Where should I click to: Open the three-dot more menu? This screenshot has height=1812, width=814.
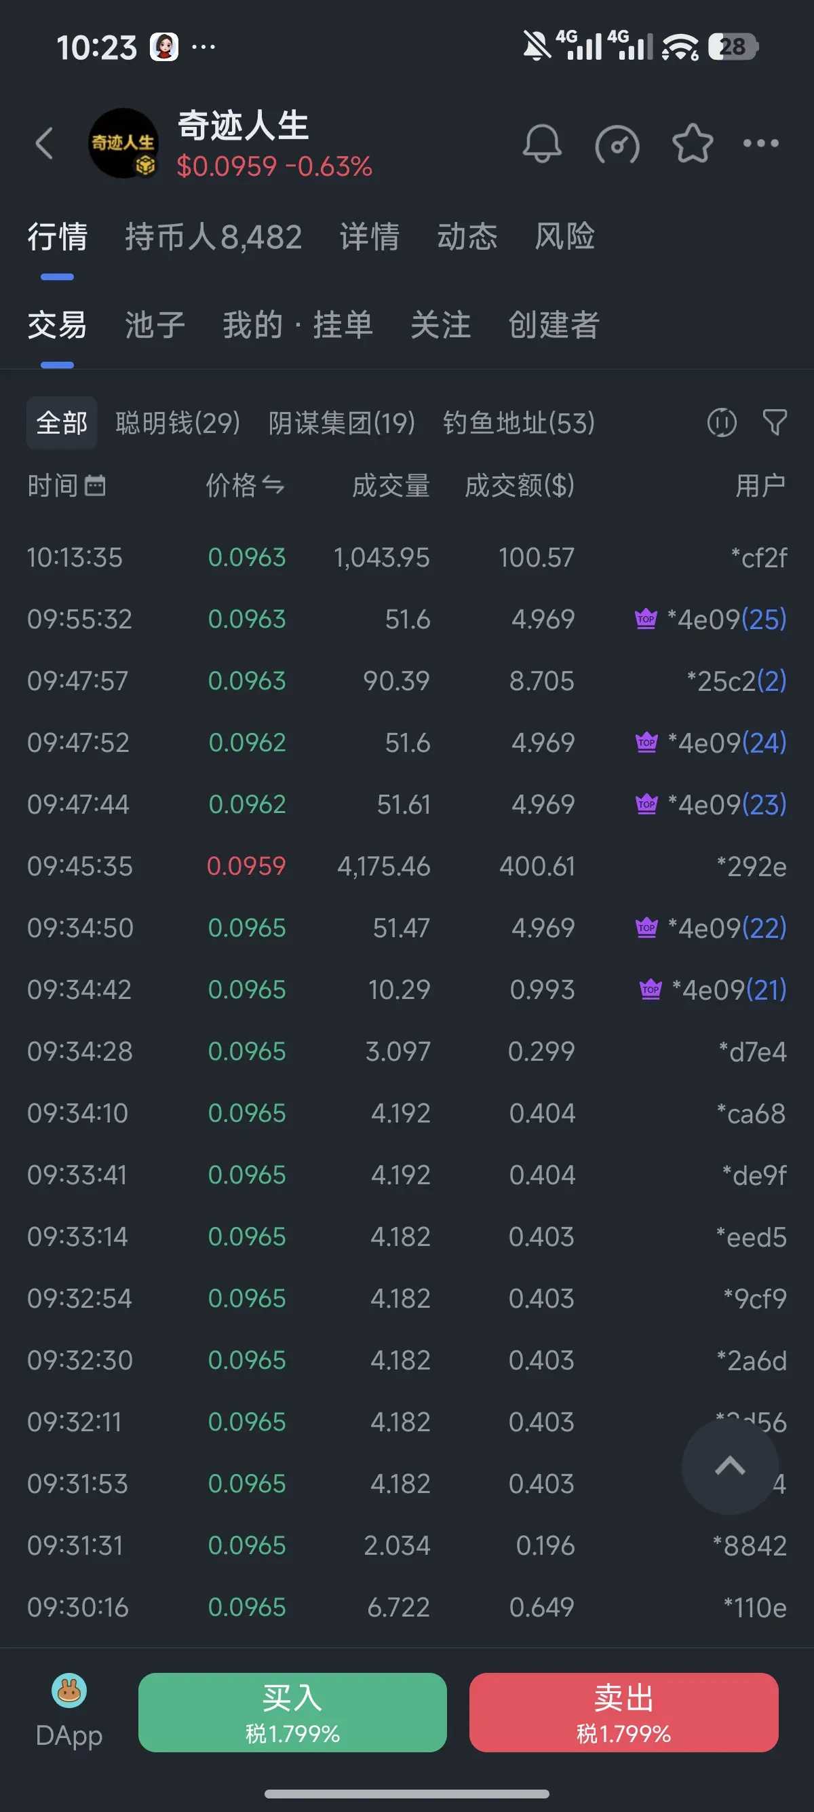[760, 143]
